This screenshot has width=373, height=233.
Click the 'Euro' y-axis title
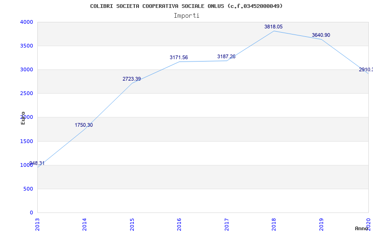23,118
